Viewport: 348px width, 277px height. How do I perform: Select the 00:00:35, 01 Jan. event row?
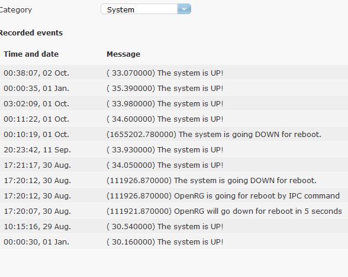pyautogui.click(x=174, y=89)
